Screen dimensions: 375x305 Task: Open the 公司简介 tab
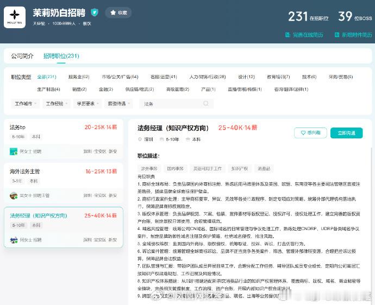22,56
